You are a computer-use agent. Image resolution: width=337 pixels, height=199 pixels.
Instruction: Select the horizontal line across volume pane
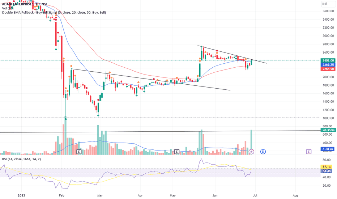160,131
